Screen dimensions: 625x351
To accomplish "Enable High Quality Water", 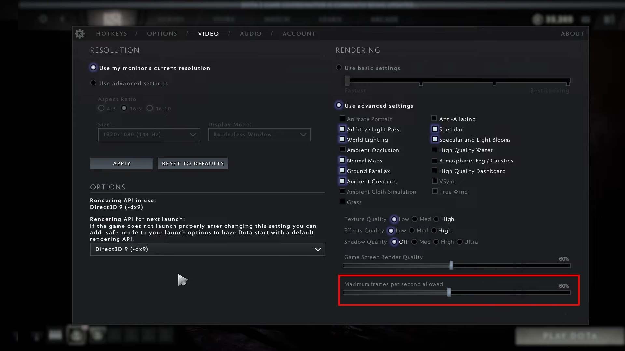I will point(435,150).
